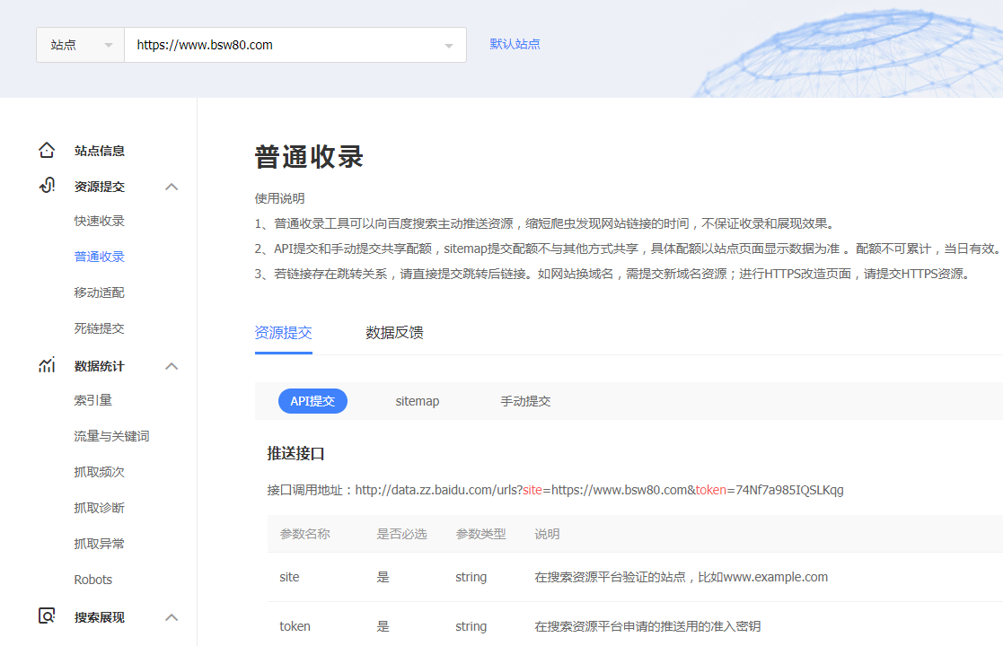Click the 参数类型 column header

point(480,534)
